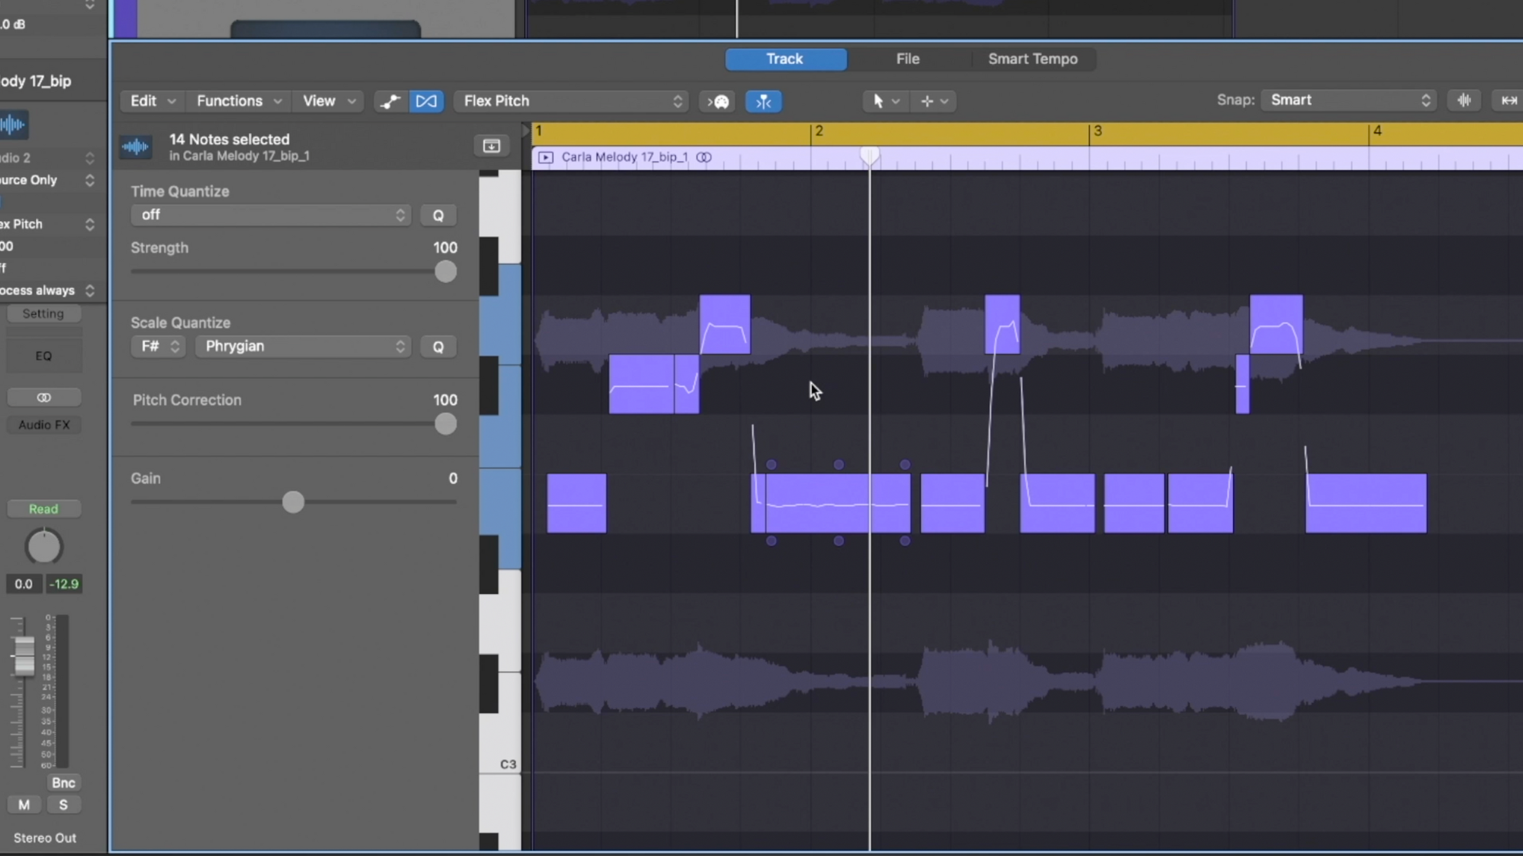
Task: Solo the track with S button
Action: pyautogui.click(x=63, y=805)
